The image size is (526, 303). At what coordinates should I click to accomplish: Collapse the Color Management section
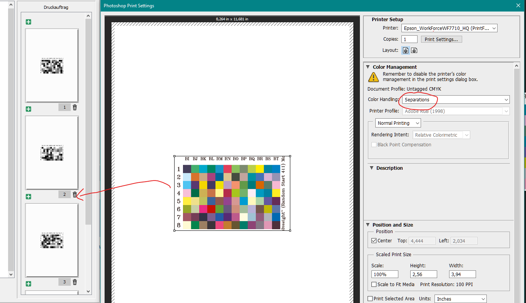(x=368, y=67)
